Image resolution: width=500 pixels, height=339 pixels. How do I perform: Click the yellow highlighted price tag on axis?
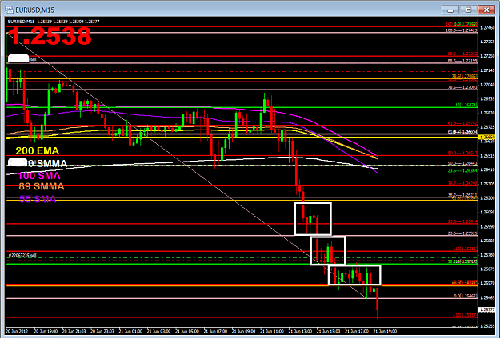pos(487,137)
